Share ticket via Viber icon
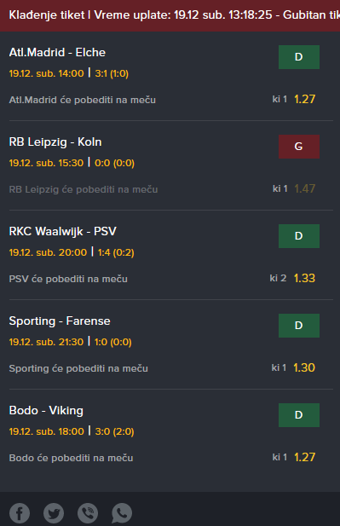Image resolution: width=340 pixels, height=526 pixels. tap(88, 513)
